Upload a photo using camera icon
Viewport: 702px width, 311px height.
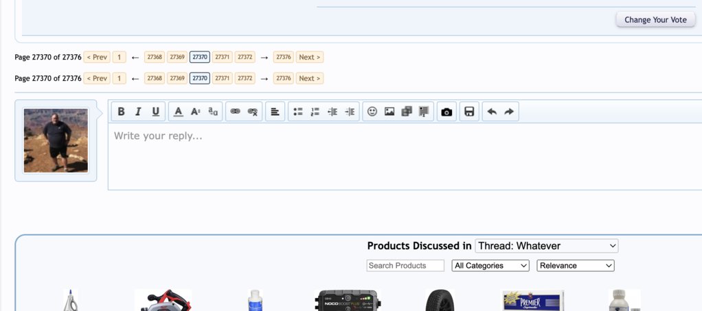point(446,112)
